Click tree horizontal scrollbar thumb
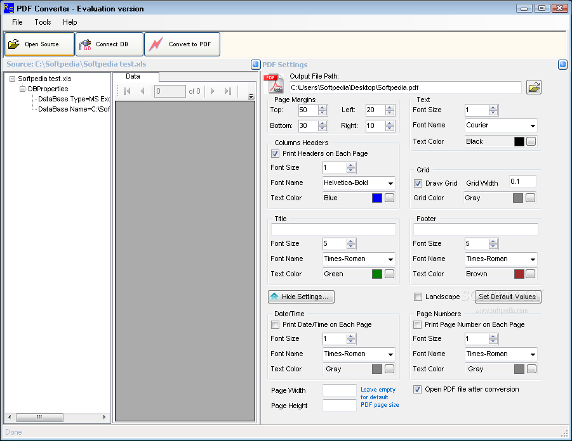Viewport: 572px width, 441px height. coord(39,417)
